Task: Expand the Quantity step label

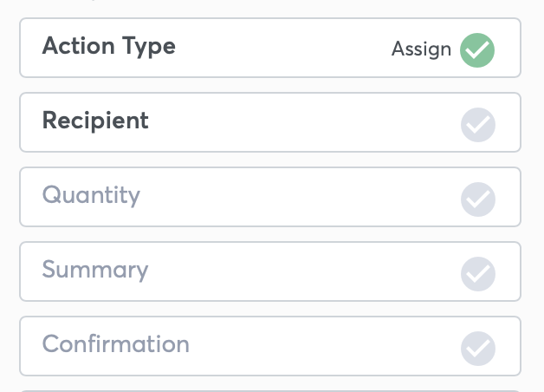Action: pos(91,195)
